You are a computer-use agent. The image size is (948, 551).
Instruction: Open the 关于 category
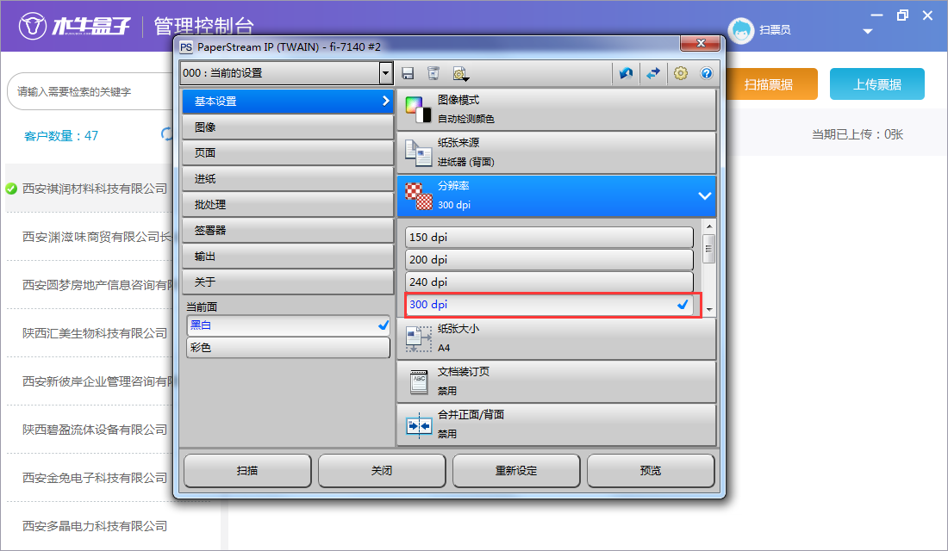288,282
